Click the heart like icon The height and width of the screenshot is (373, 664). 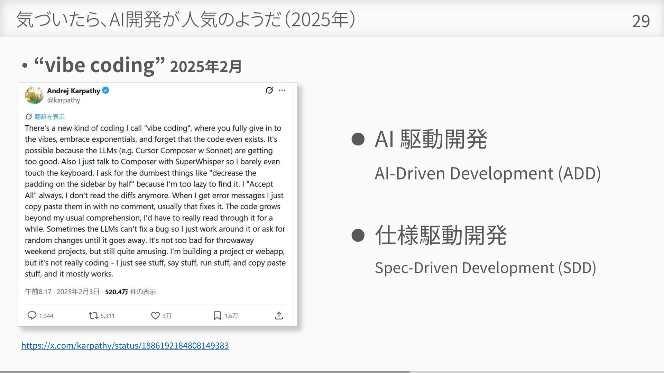(155, 315)
